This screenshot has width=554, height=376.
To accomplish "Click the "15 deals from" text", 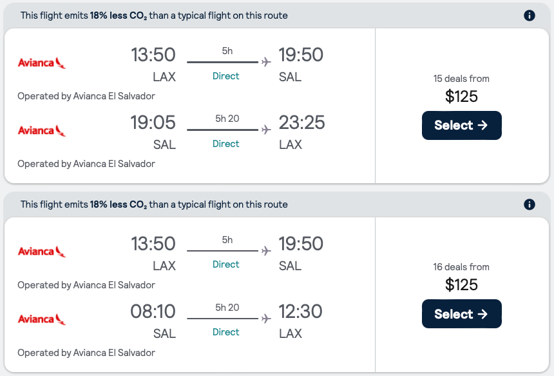I will click(x=461, y=79).
